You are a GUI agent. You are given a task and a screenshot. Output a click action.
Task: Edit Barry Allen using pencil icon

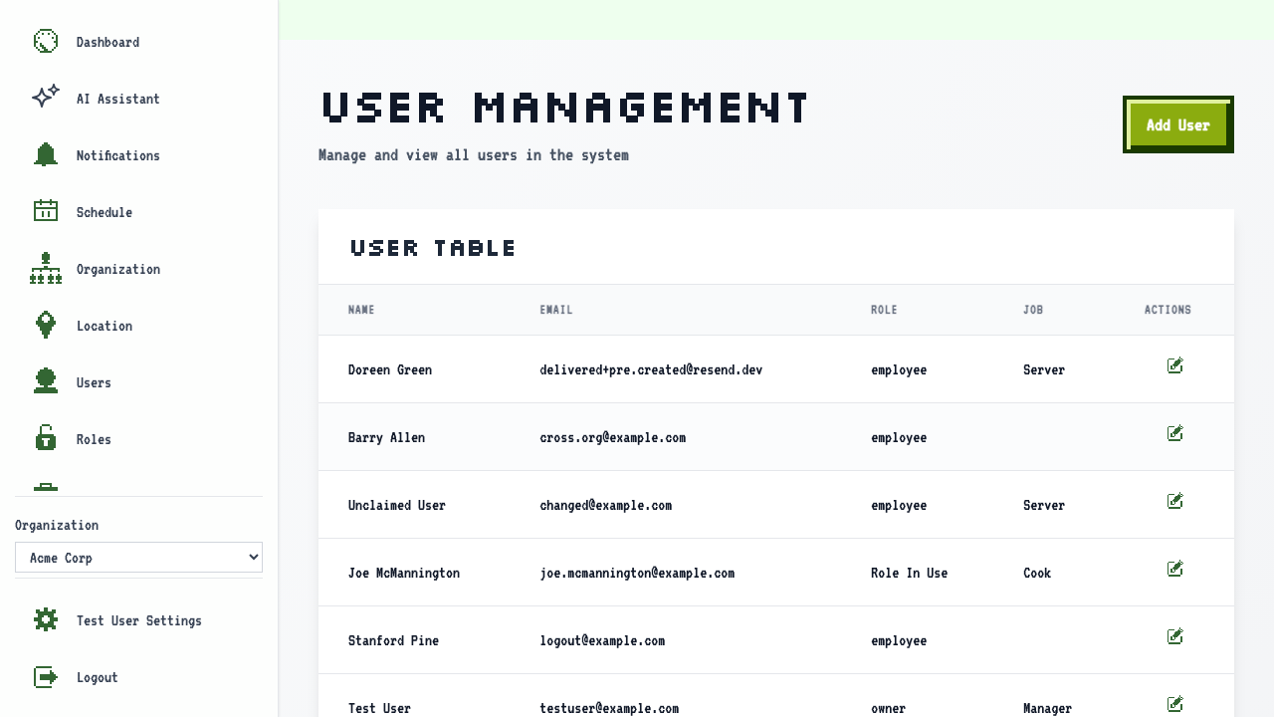pos(1174,434)
